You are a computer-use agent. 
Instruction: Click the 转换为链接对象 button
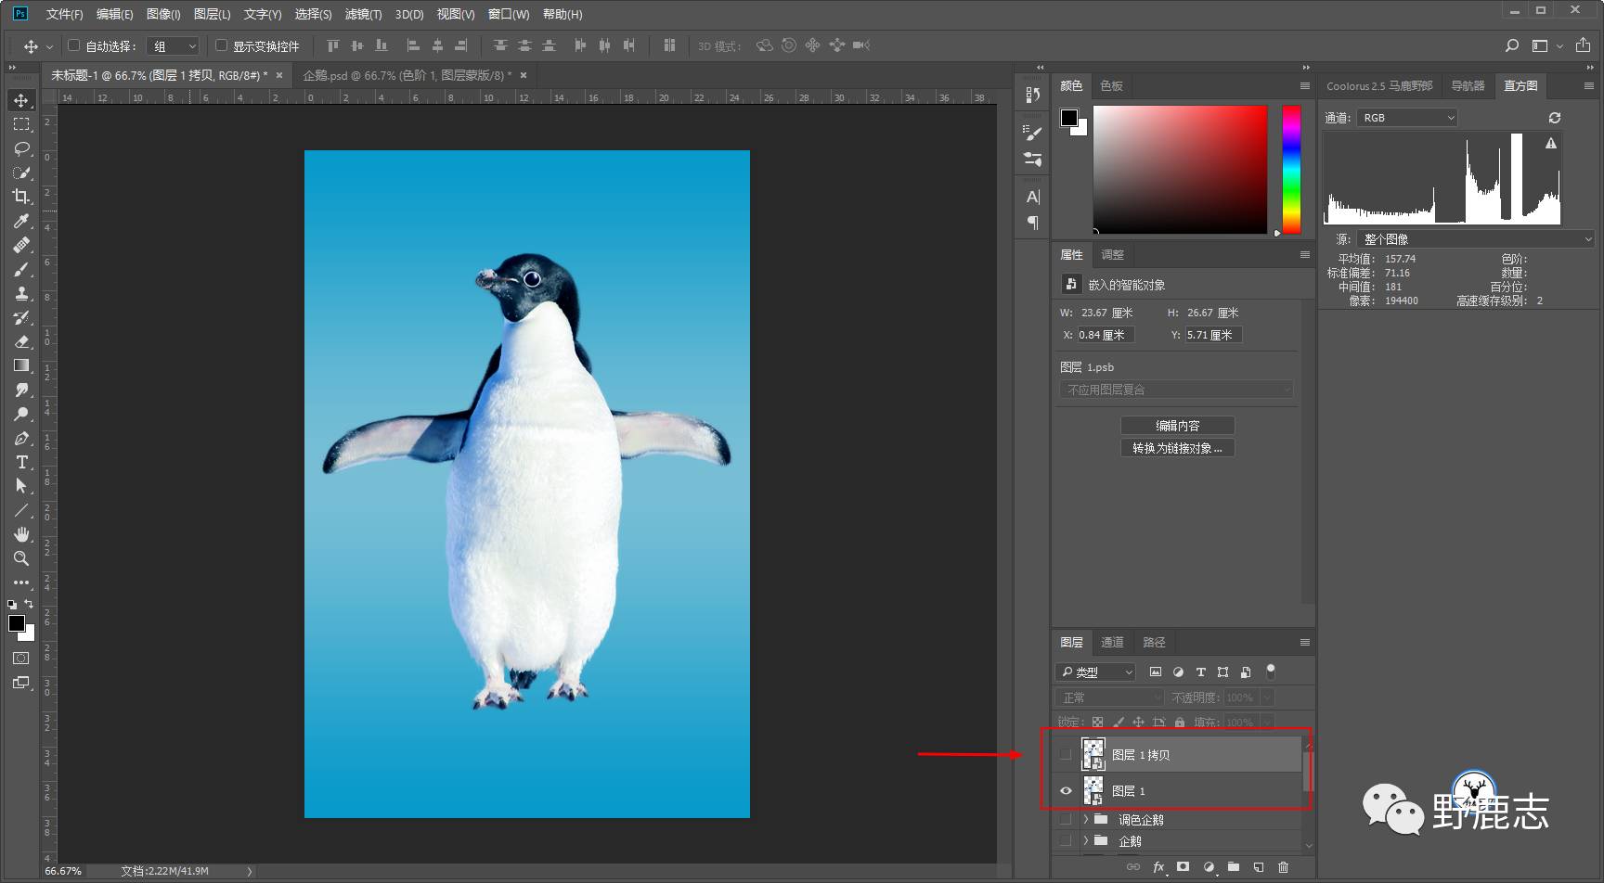click(x=1177, y=448)
